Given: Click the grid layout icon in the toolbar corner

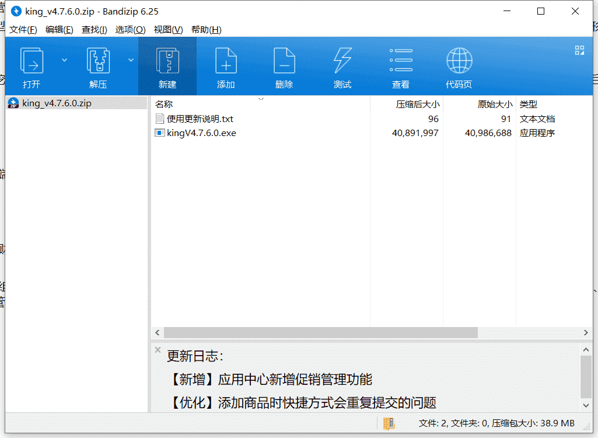Looking at the screenshot, I should [x=579, y=50].
